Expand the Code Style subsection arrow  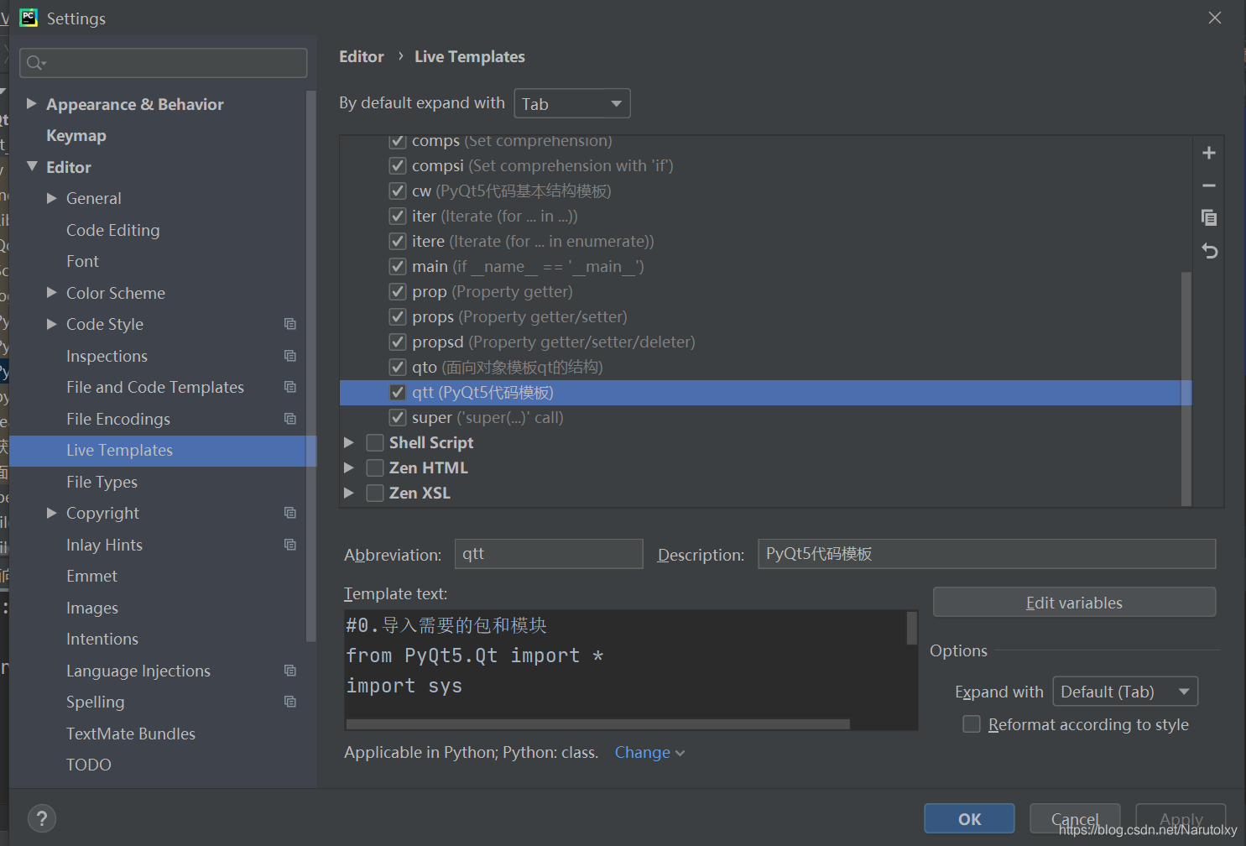pos(52,324)
